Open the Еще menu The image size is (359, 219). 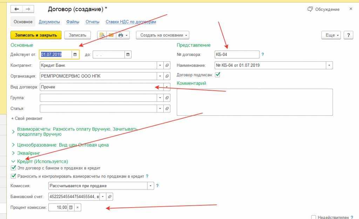coord(331,35)
